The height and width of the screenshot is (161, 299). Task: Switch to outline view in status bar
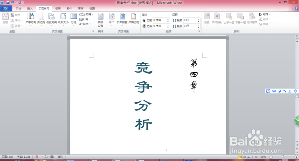click(252, 157)
